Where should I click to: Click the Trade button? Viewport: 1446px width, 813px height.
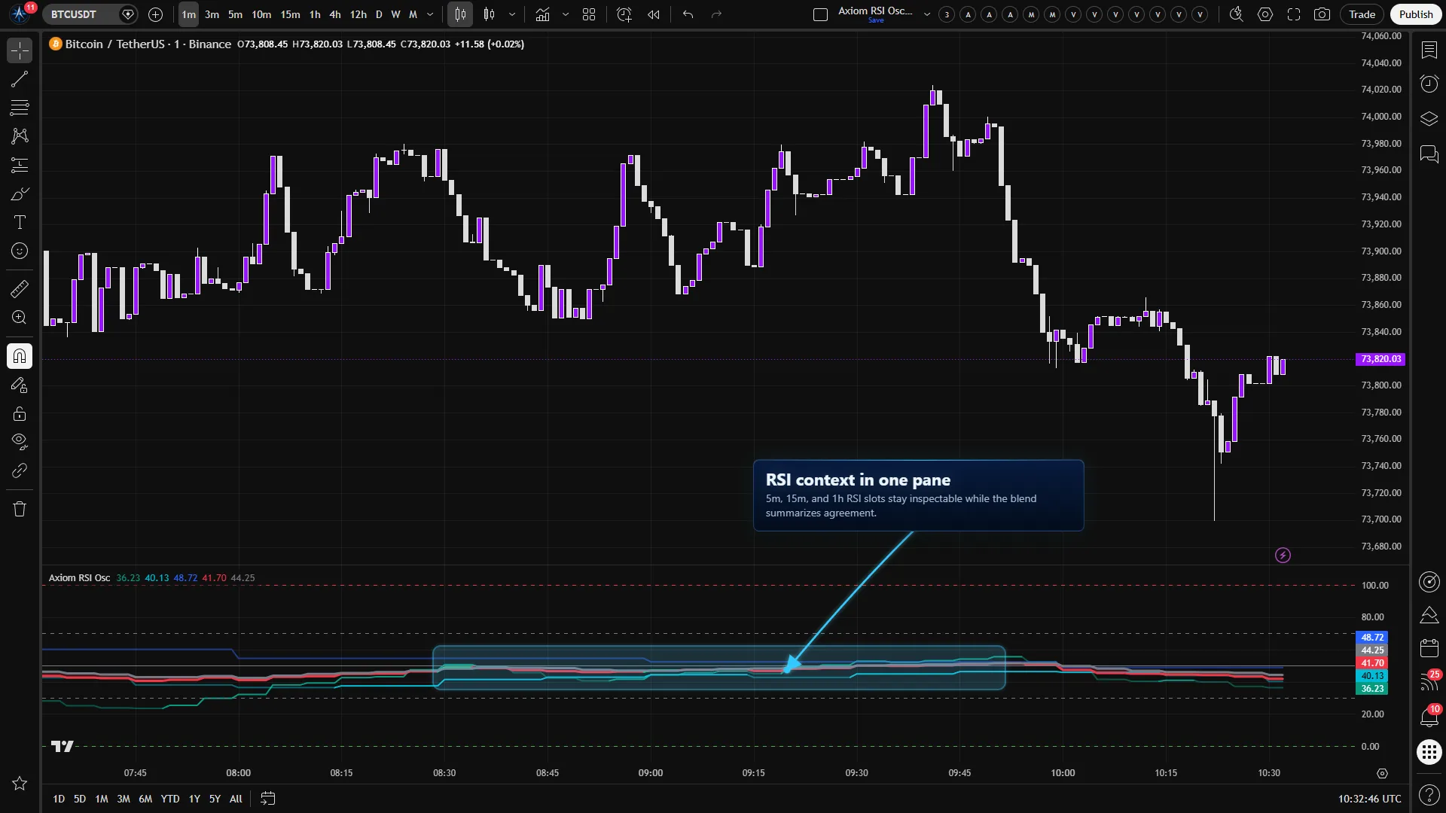tap(1362, 14)
